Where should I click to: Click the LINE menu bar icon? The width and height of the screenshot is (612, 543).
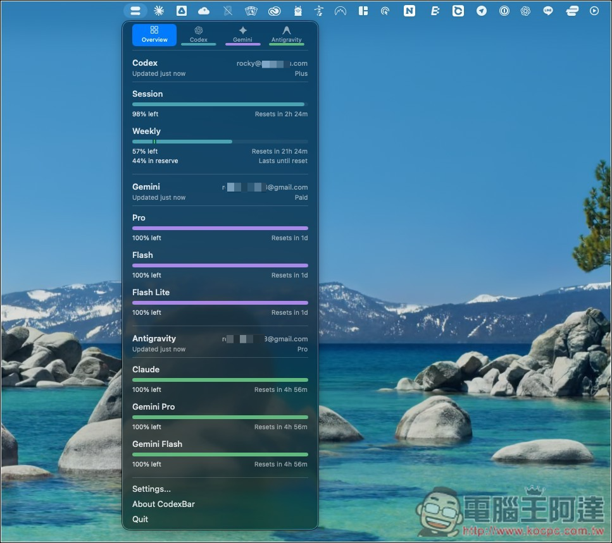[548, 11]
